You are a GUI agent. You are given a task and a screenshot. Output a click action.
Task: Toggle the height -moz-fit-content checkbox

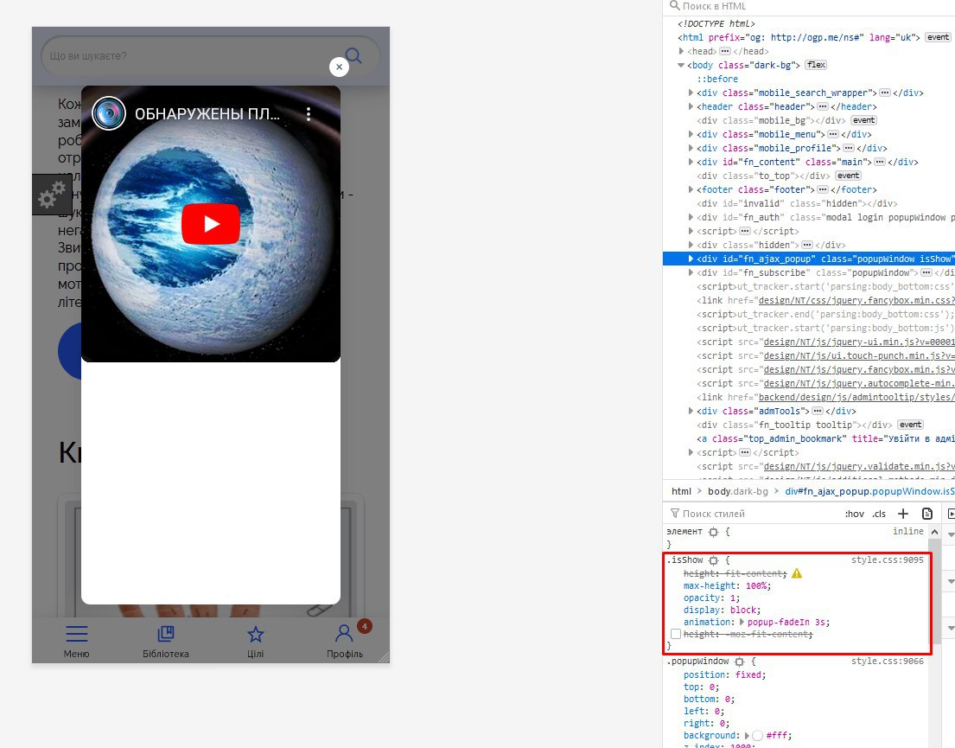(676, 634)
